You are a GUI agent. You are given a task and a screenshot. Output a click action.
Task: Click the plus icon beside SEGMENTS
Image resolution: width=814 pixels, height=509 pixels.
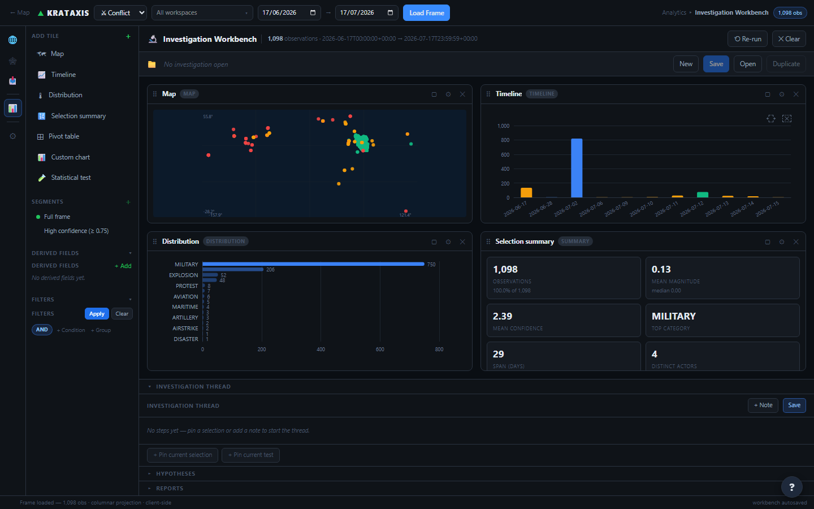point(128,202)
